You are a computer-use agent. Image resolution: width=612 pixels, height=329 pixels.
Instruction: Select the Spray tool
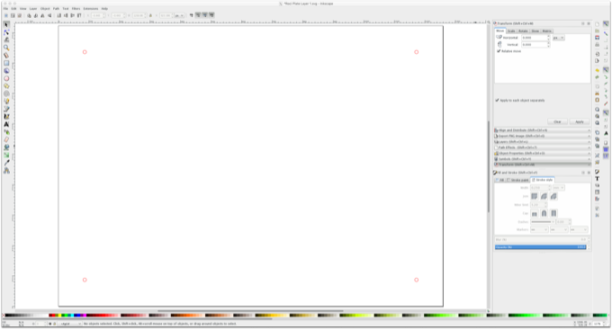click(x=6, y=132)
